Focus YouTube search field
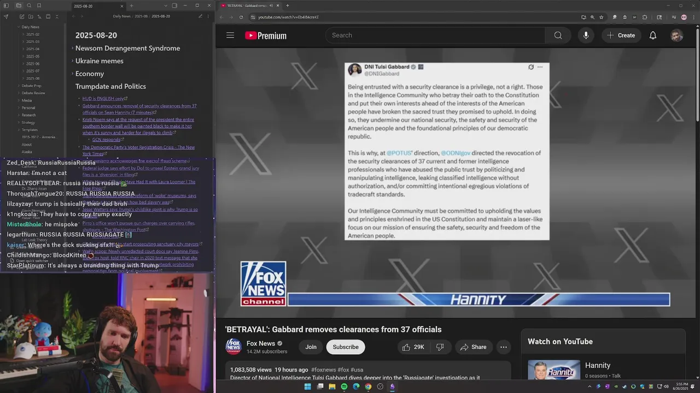This screenshot has height=393, width=700. point(435,35)
